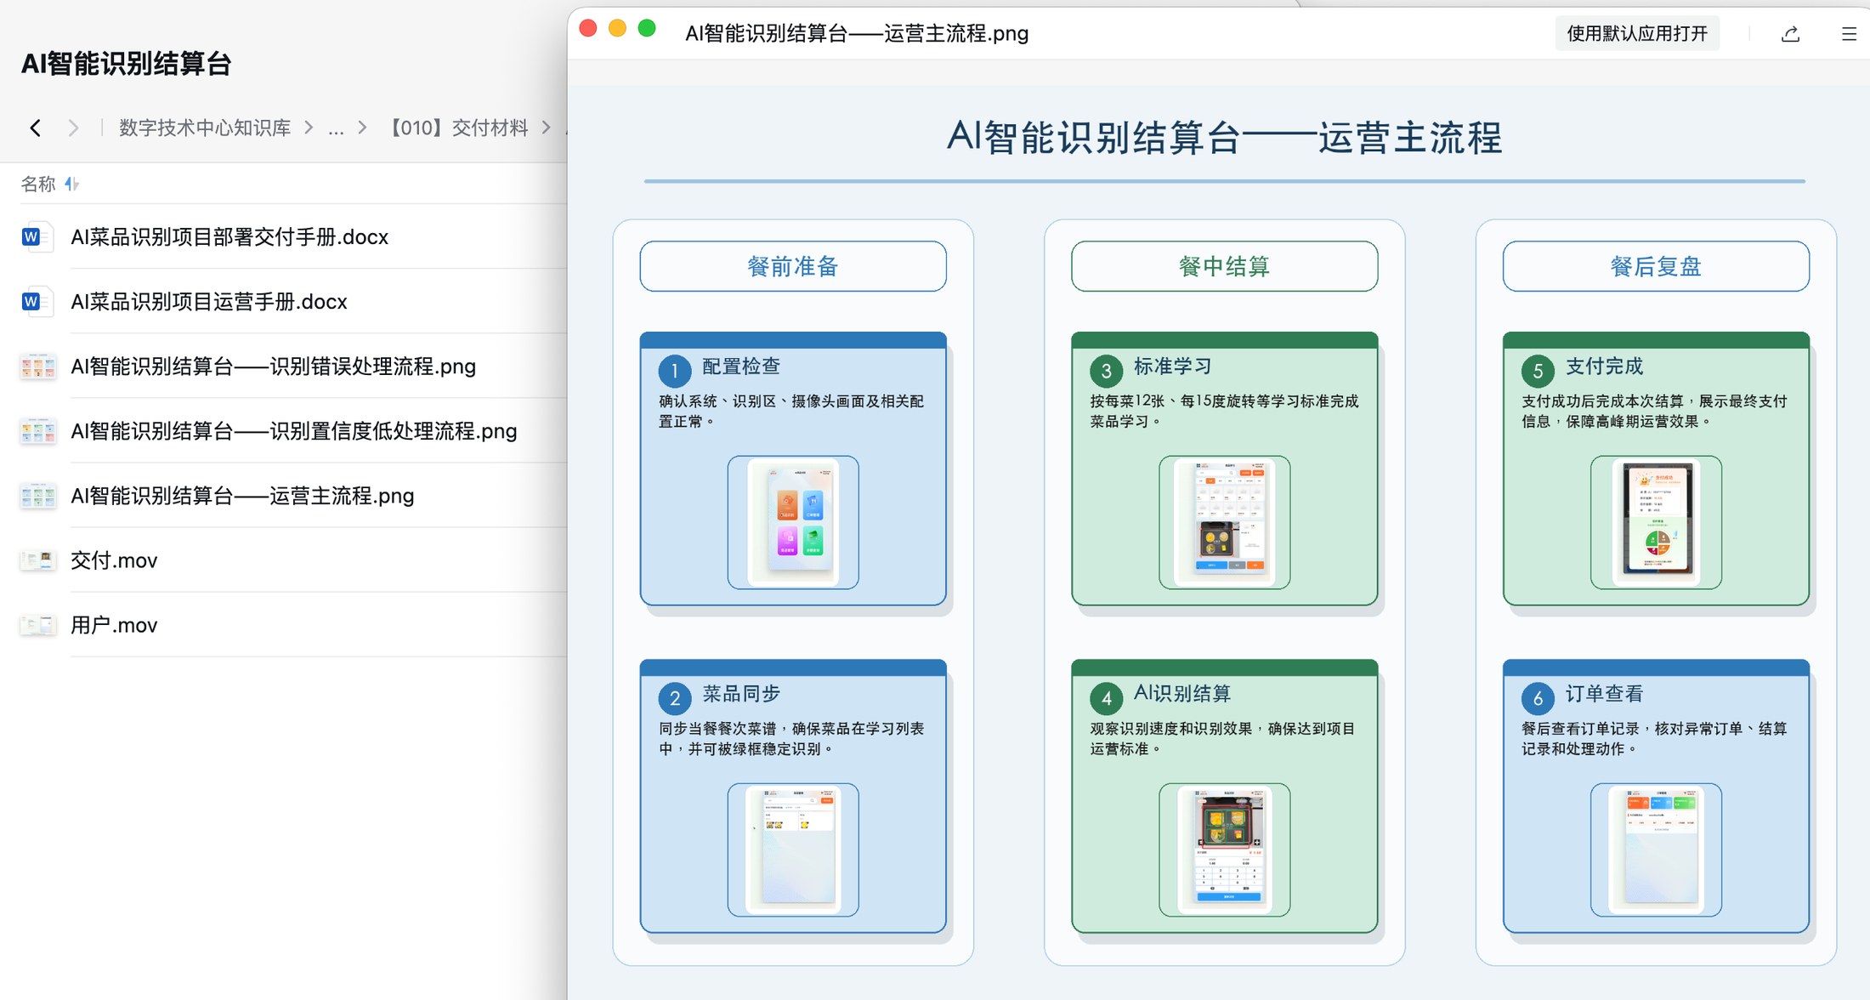The width and height of the screenshot is (1870, 1000).
Task: Click chevron after 数字技术中心知识库
Action: 309,128
